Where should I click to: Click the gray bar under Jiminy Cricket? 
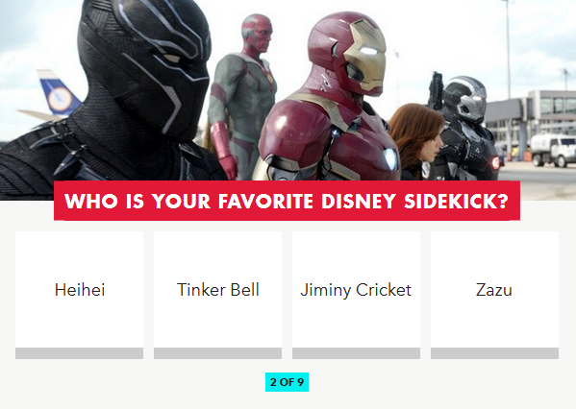pyautogui.click(x=357, y=353)
